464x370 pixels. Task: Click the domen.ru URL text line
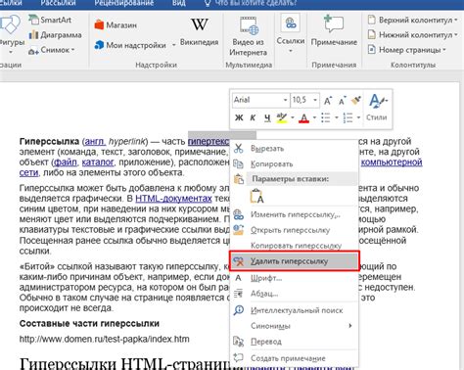pyautogui.click(x=105, y=339)
